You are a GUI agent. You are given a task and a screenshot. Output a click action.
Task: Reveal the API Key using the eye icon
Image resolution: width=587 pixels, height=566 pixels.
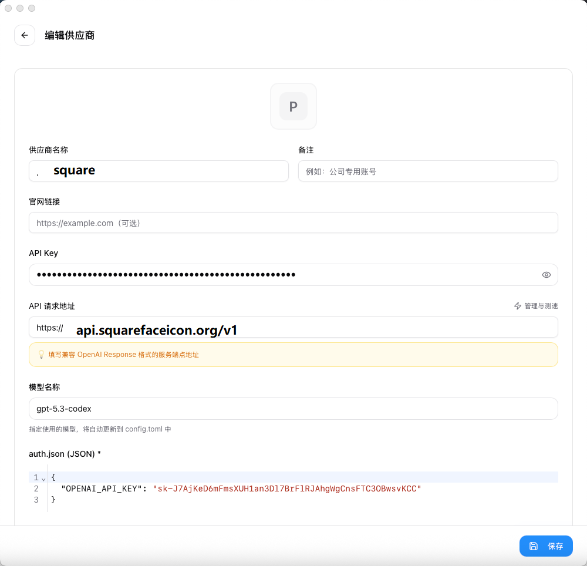[x=546, y=274]
